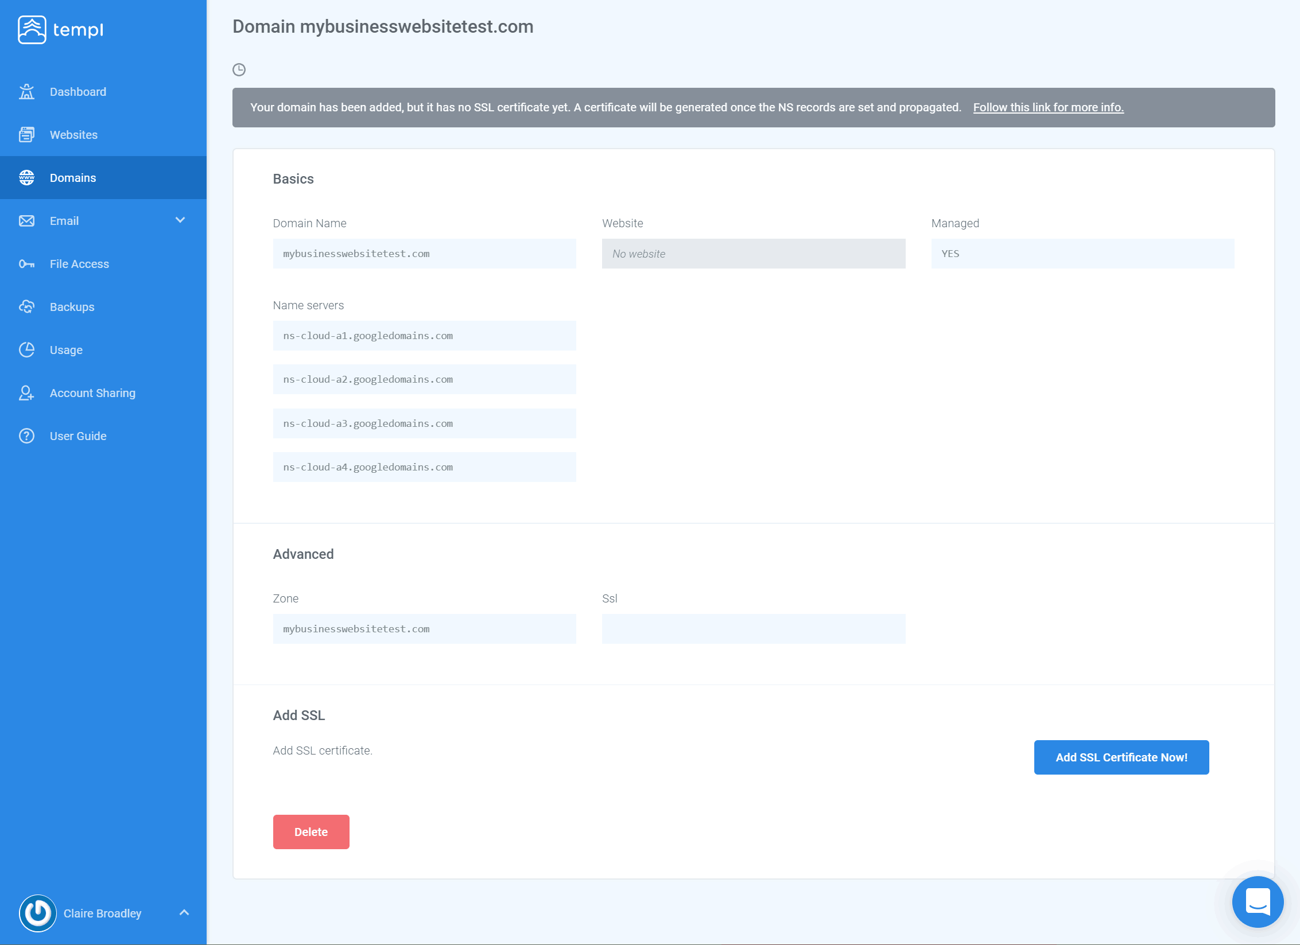Click Follow this link for more info
This screenshot has width=1300, height=945.
click(1047, 107)
